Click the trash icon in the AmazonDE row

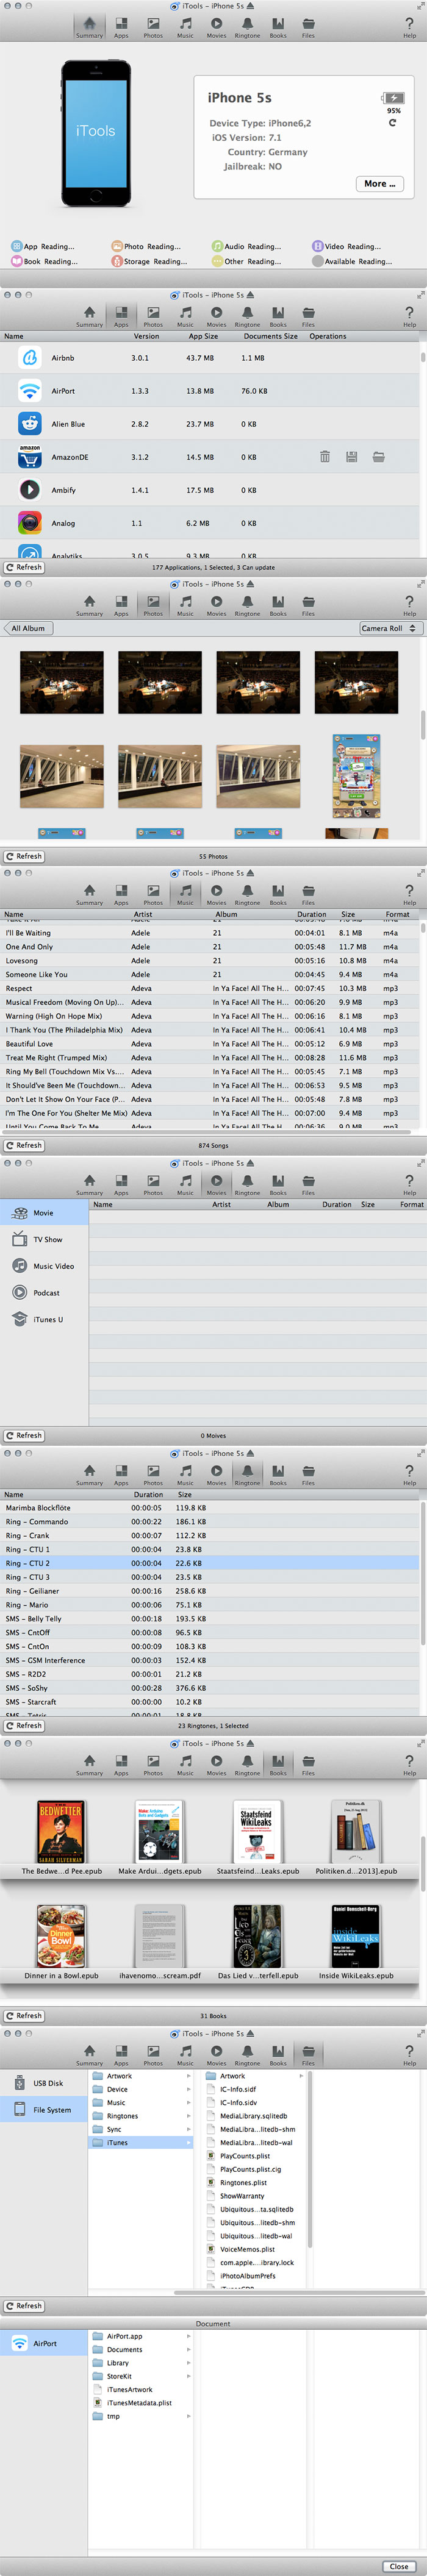(325, 457)
